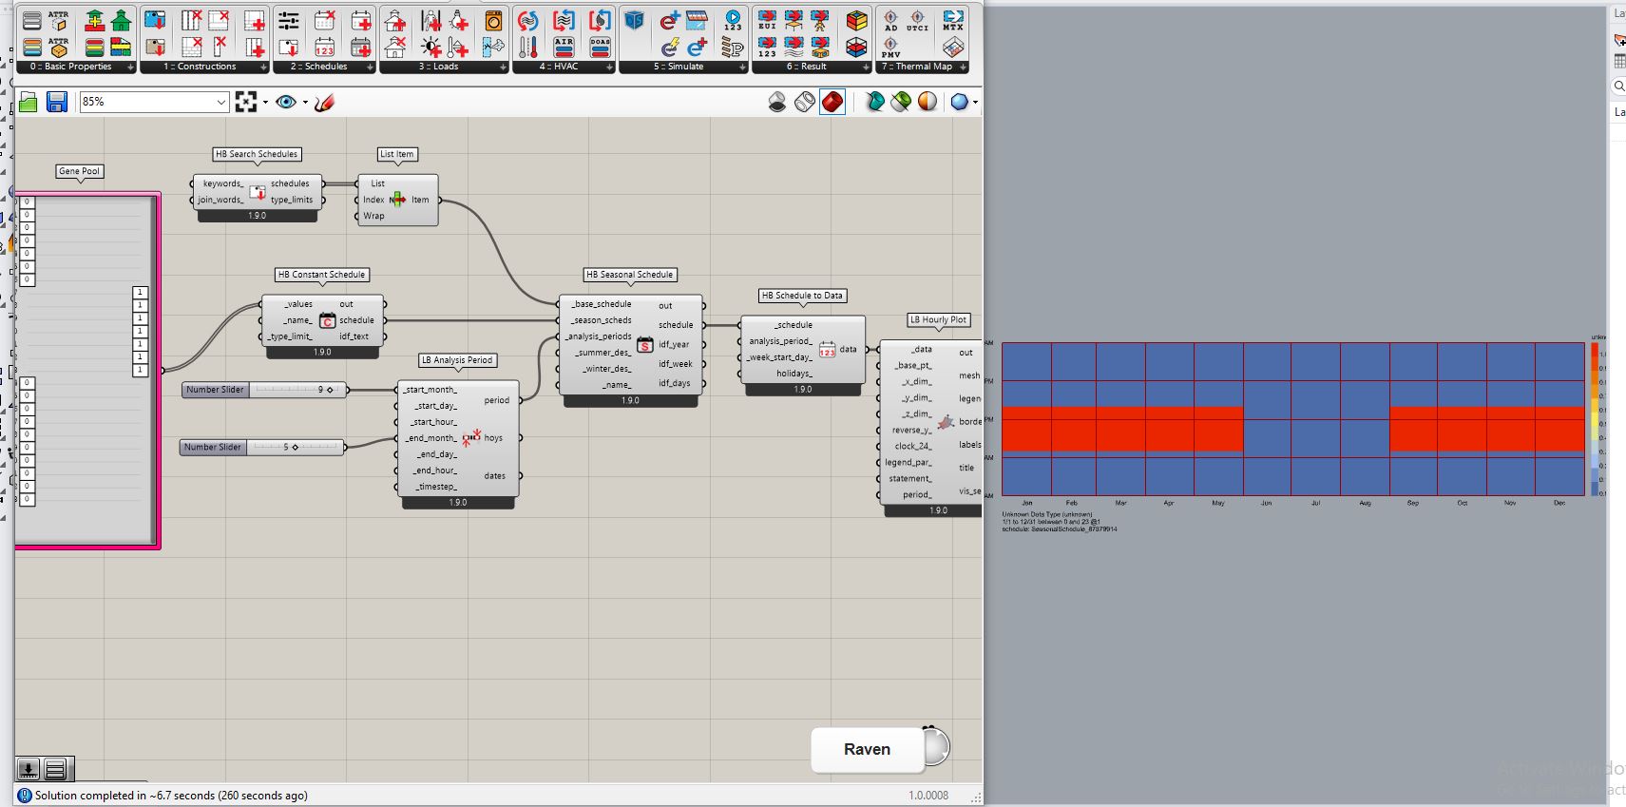Open the dropdown arrow next to the blue sphere icon
The height and width of the screenshot is (807, 1626).
pyautogui.click(x=975, y=102)
